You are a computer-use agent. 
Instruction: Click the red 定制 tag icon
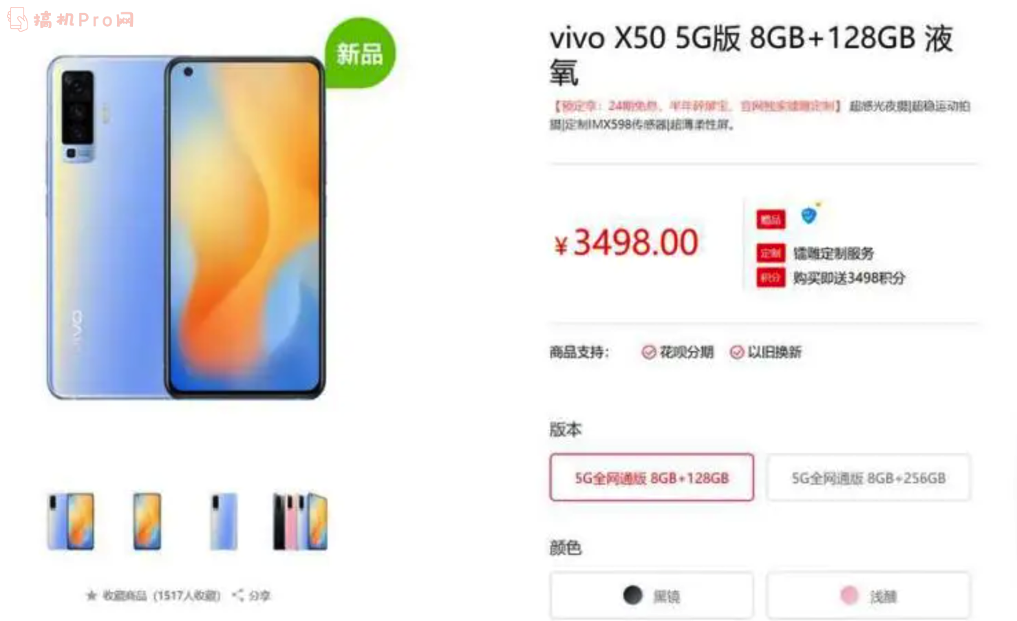point(770,253)
